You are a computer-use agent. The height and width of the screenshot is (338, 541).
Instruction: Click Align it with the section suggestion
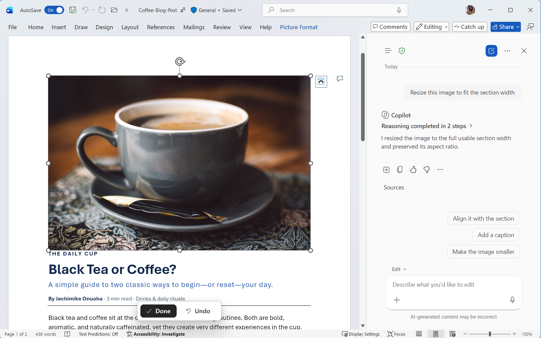pos(483,218)
